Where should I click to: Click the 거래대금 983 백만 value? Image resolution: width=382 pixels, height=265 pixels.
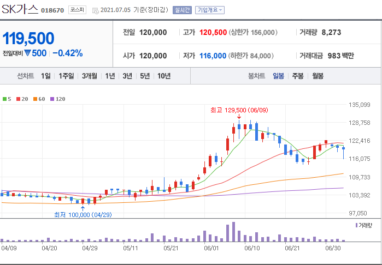tap(341, 56)
